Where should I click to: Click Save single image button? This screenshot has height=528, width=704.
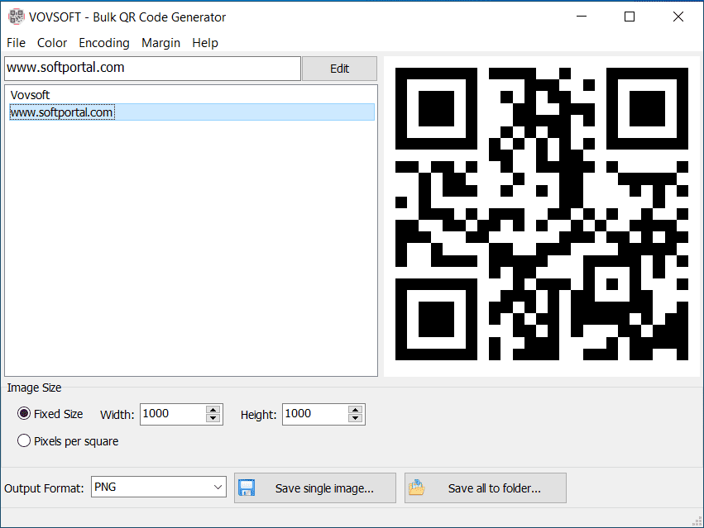pos(315,488)
